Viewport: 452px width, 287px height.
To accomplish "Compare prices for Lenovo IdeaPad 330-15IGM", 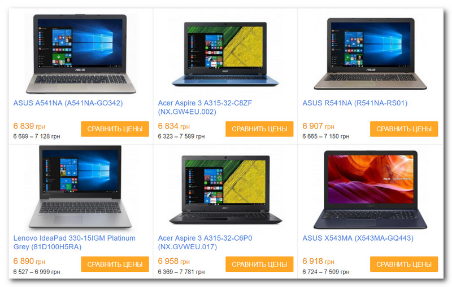I will (115, 264).
